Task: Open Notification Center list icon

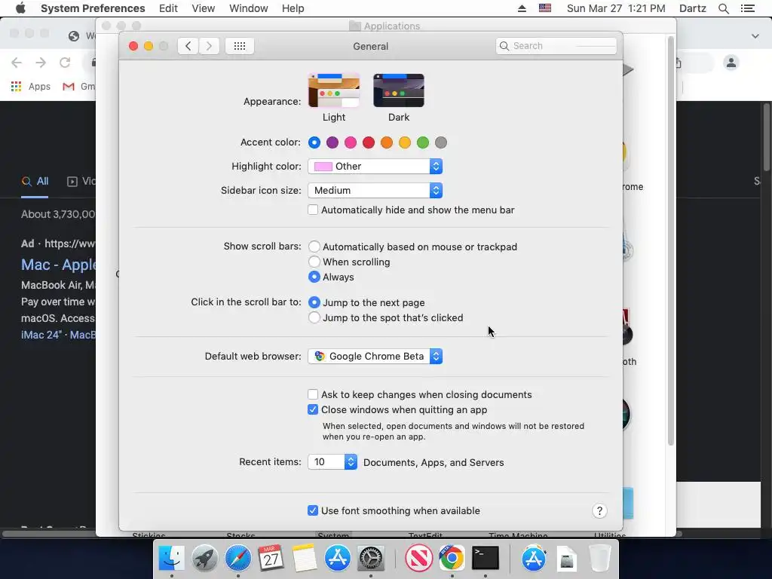Action: [748, 8]
